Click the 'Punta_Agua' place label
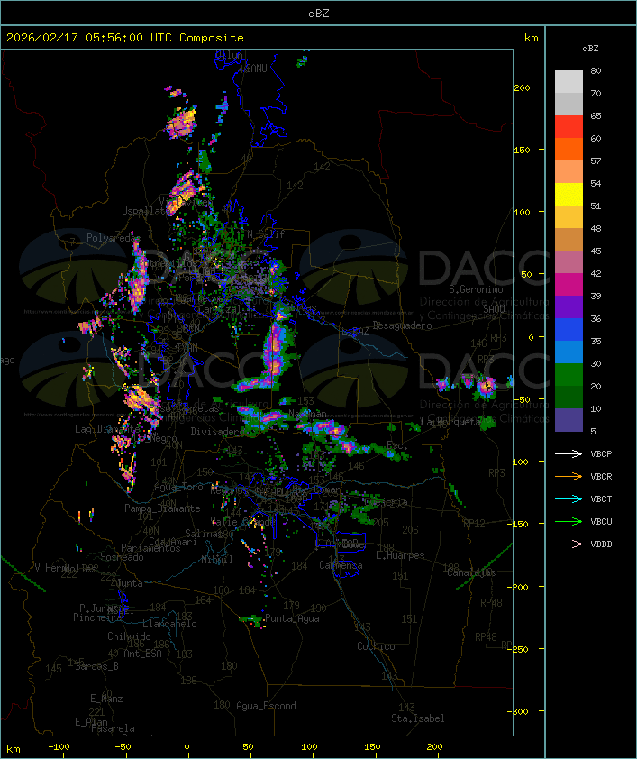Screen dimensions: 637x759 [x=292, y=618]
